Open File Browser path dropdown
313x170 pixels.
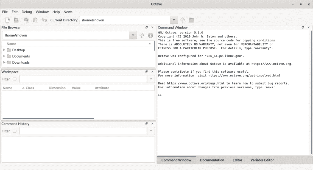[133, 35]
